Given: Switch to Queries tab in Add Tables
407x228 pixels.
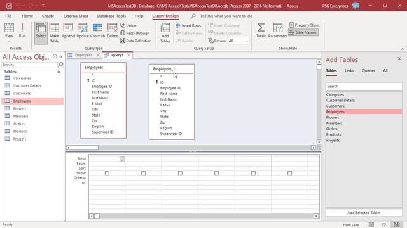Looking at the screenshot, I should [x=368, y=70].
